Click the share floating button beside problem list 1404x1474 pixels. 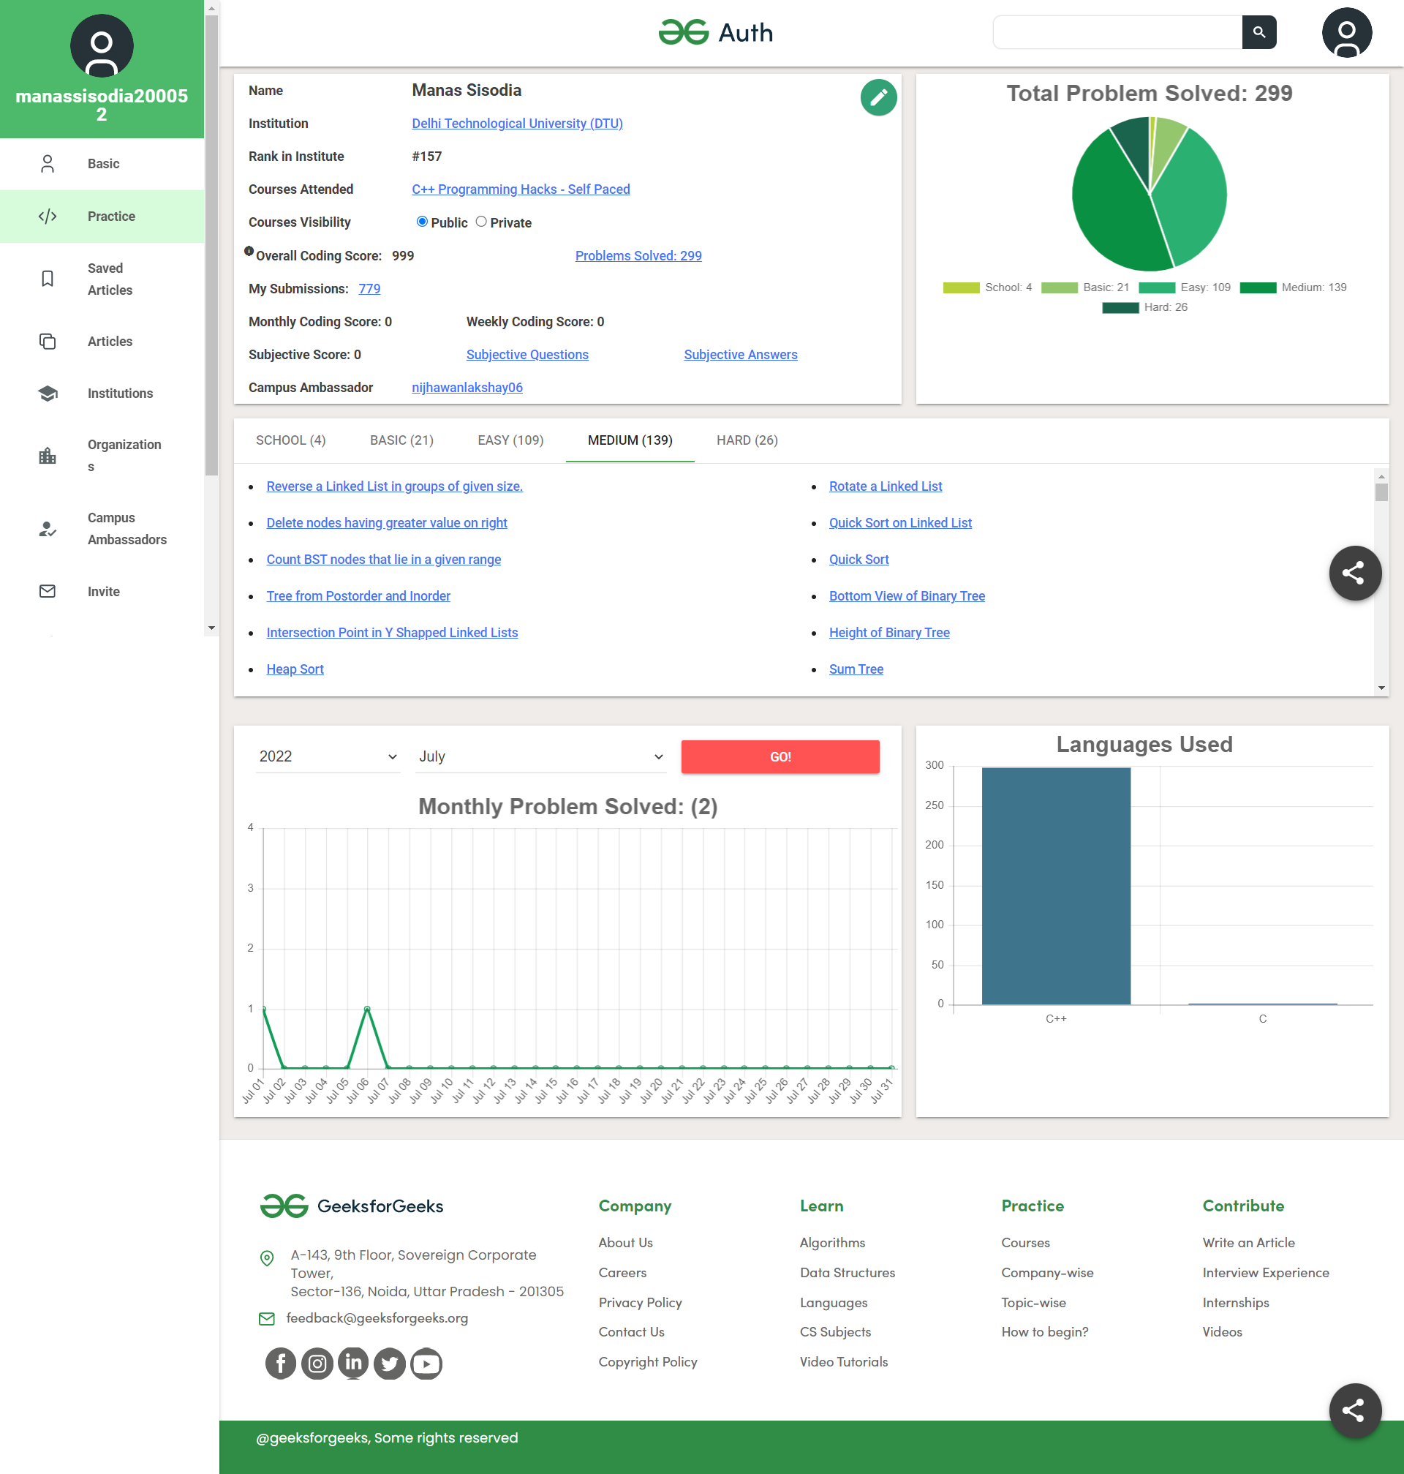pos(1354,574)
